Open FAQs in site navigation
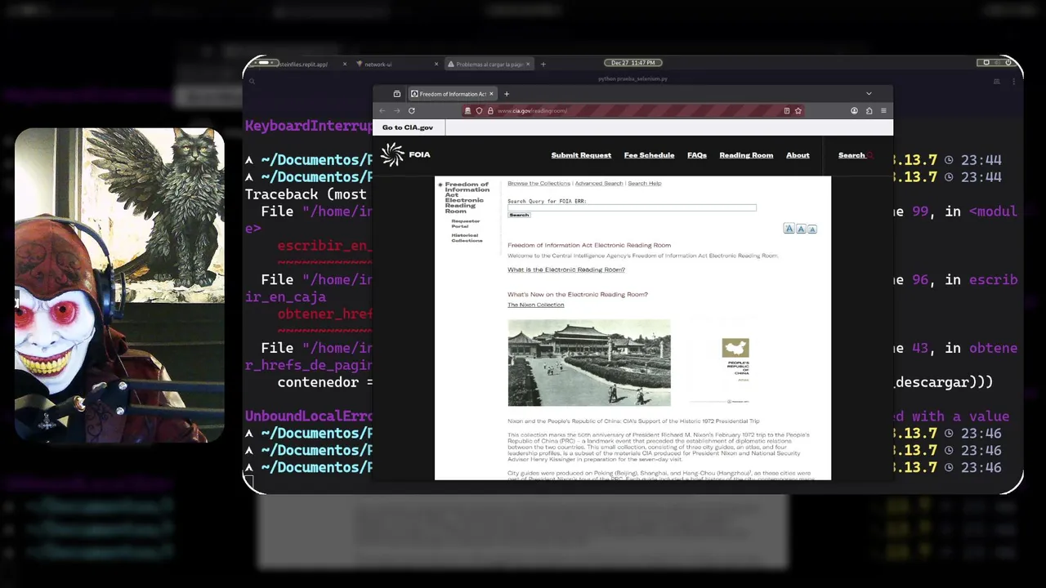 click(697, 155)
